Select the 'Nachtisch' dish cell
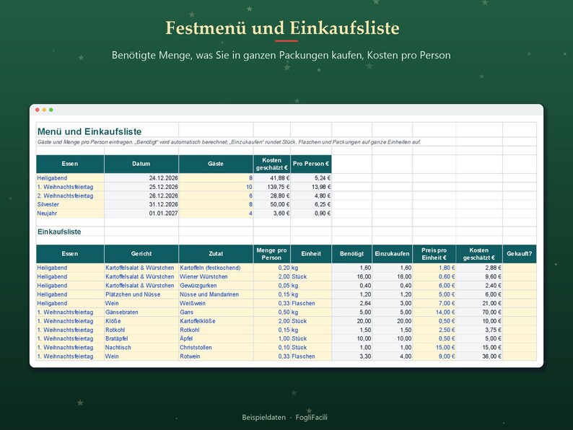Viewport: 573px width, 430px height. [x=141, y=348]
